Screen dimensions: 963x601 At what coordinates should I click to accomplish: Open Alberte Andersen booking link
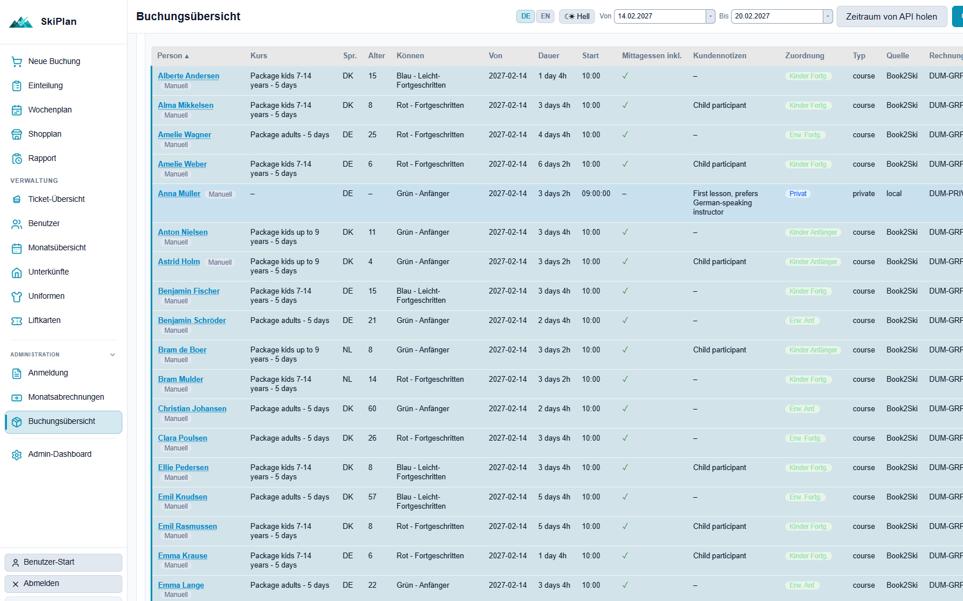pyautogui.click(x=189, y=76)
